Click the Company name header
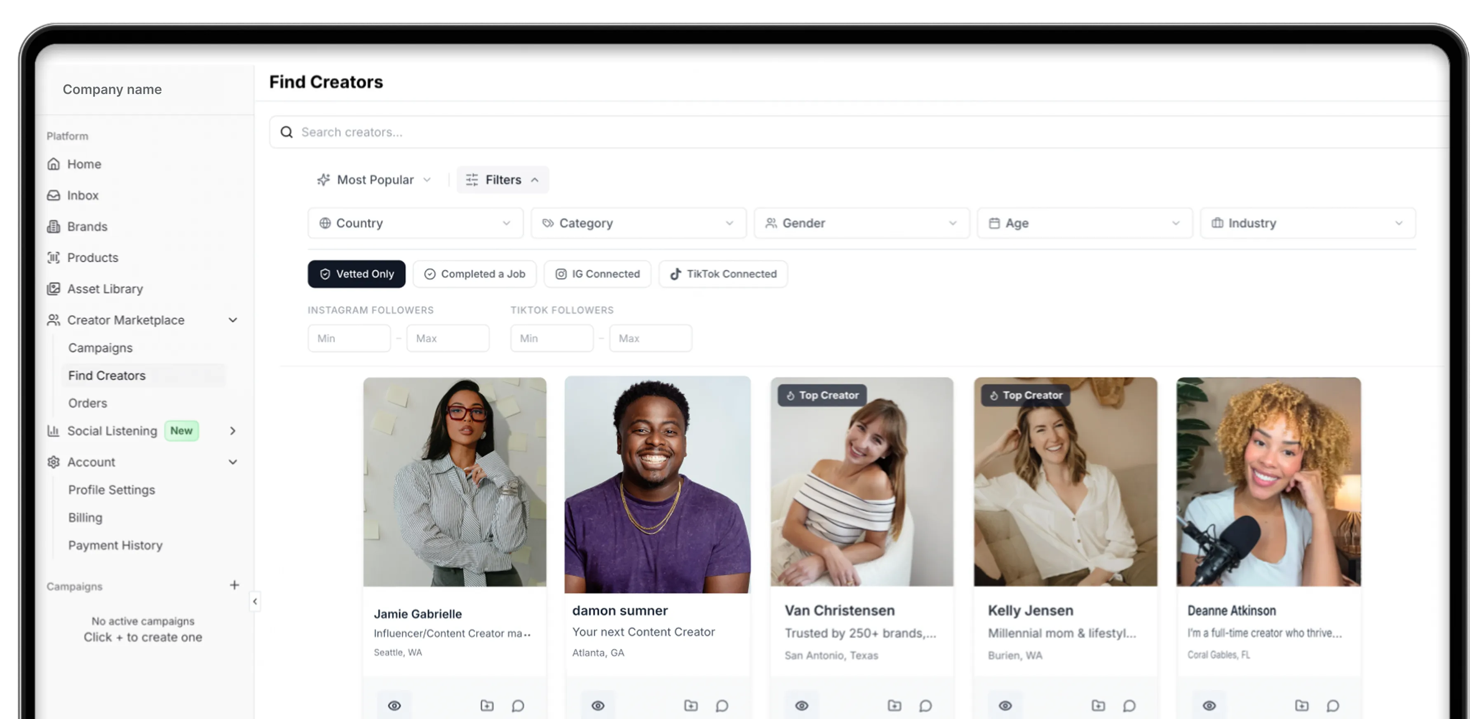The image size is (1484, 719). (x=113, y=90)
